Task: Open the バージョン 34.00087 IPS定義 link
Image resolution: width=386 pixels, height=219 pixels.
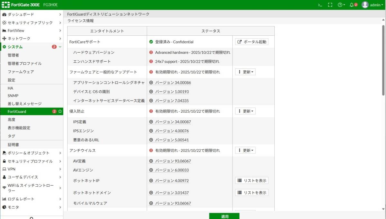Action: [173, 122]
